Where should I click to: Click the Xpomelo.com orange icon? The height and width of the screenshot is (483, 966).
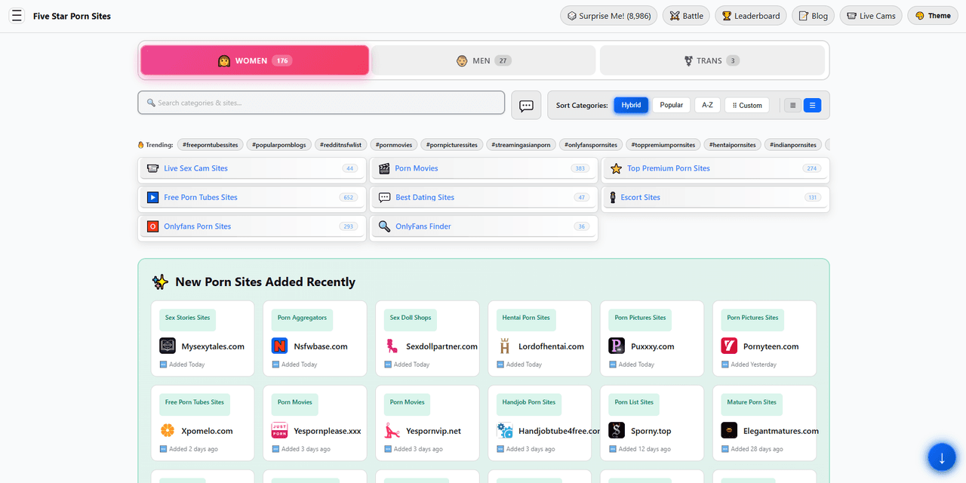(168, 430)
